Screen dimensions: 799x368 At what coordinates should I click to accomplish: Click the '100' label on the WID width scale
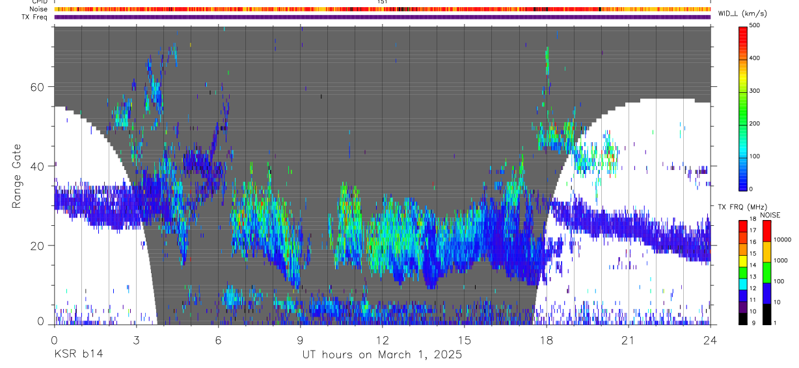756,156
